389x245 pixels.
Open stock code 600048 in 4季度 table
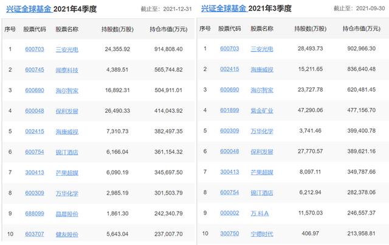35,111
